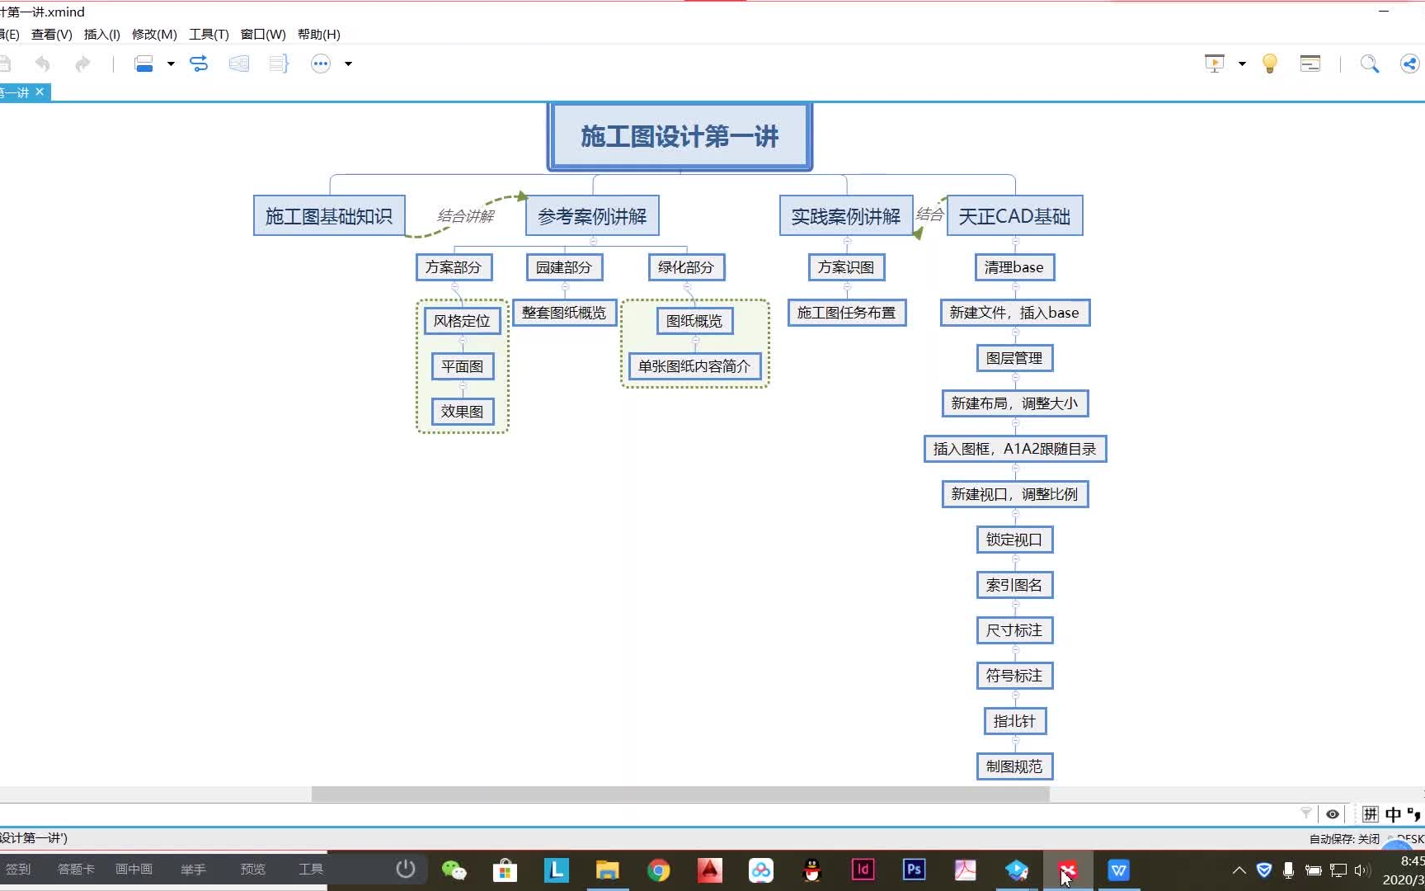This screenshot has width=1425, height=891.
Task: Select the 平面图 node
Action: pos(463,366)
